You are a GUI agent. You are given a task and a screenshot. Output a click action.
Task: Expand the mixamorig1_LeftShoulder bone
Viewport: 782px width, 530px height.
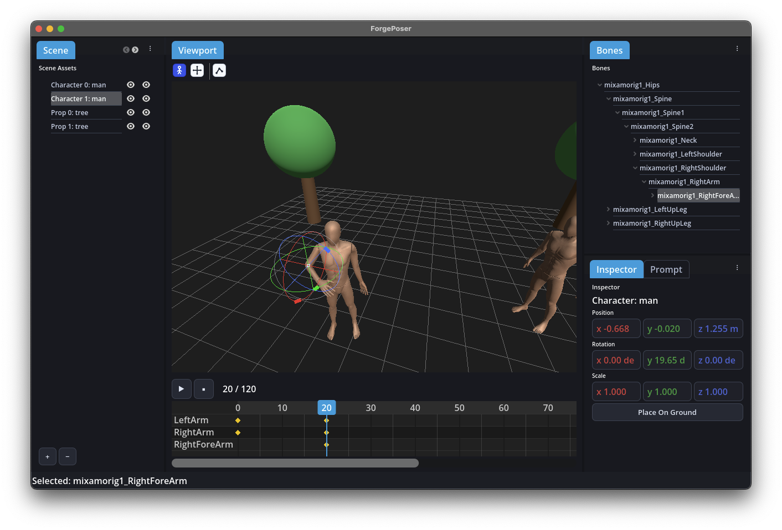(635, 154)
